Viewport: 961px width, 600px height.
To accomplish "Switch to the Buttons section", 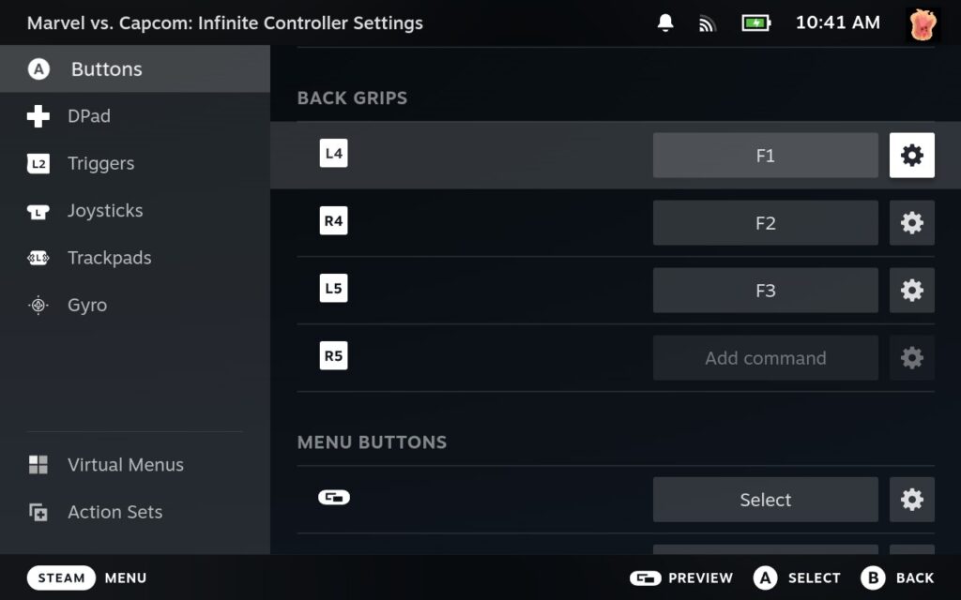I will pos(106,69).
